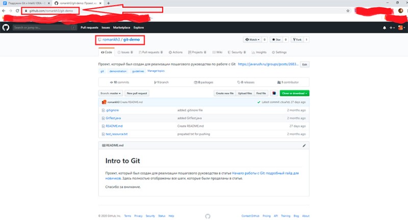Open the git-demo repository link
This screenshot has width=408, height=220.
(x=132, y=40)
